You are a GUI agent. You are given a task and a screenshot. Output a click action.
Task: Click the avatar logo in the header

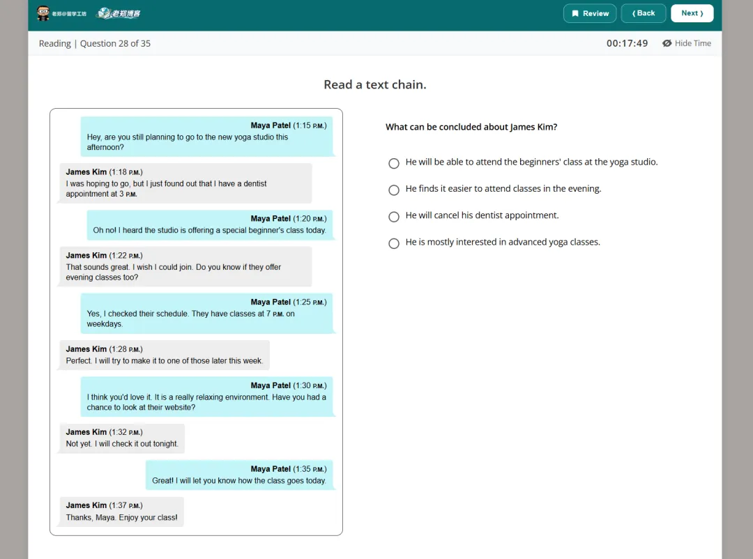43,13
